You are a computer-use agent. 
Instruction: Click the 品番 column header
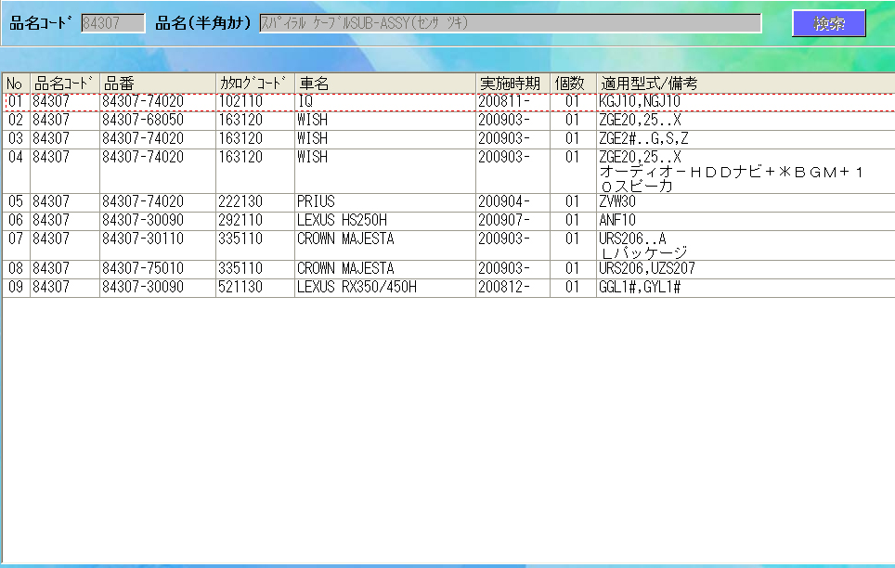tap(158, 84)
